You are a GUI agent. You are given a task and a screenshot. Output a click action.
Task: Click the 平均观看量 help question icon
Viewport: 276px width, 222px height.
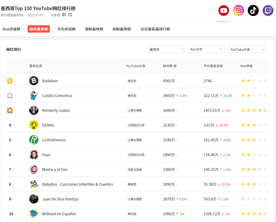[x=221, y=66]
